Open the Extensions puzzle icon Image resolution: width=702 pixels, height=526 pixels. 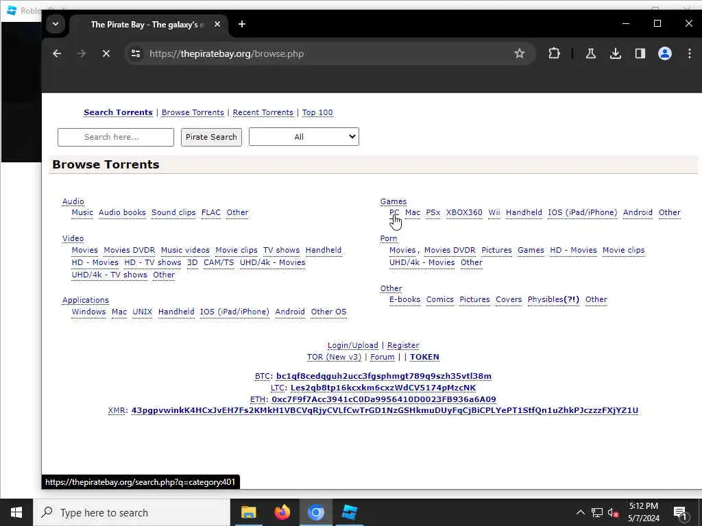click(554, 53)
